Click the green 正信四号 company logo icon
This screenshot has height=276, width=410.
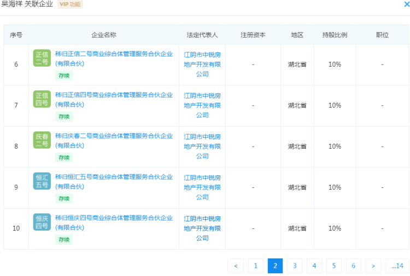click(x=42, y=99)
